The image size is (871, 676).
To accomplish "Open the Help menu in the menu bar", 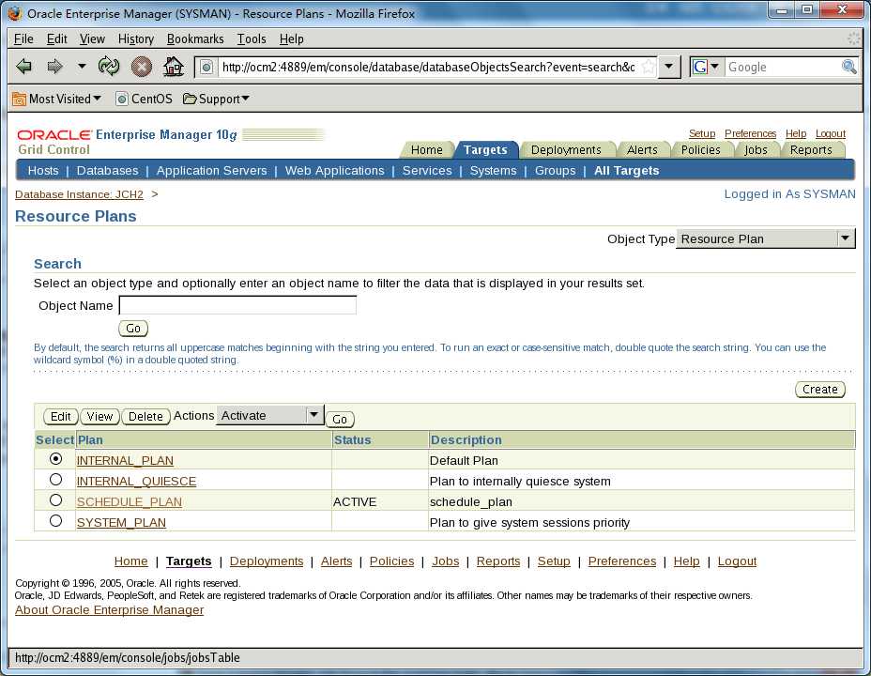I will click(291, 38).
